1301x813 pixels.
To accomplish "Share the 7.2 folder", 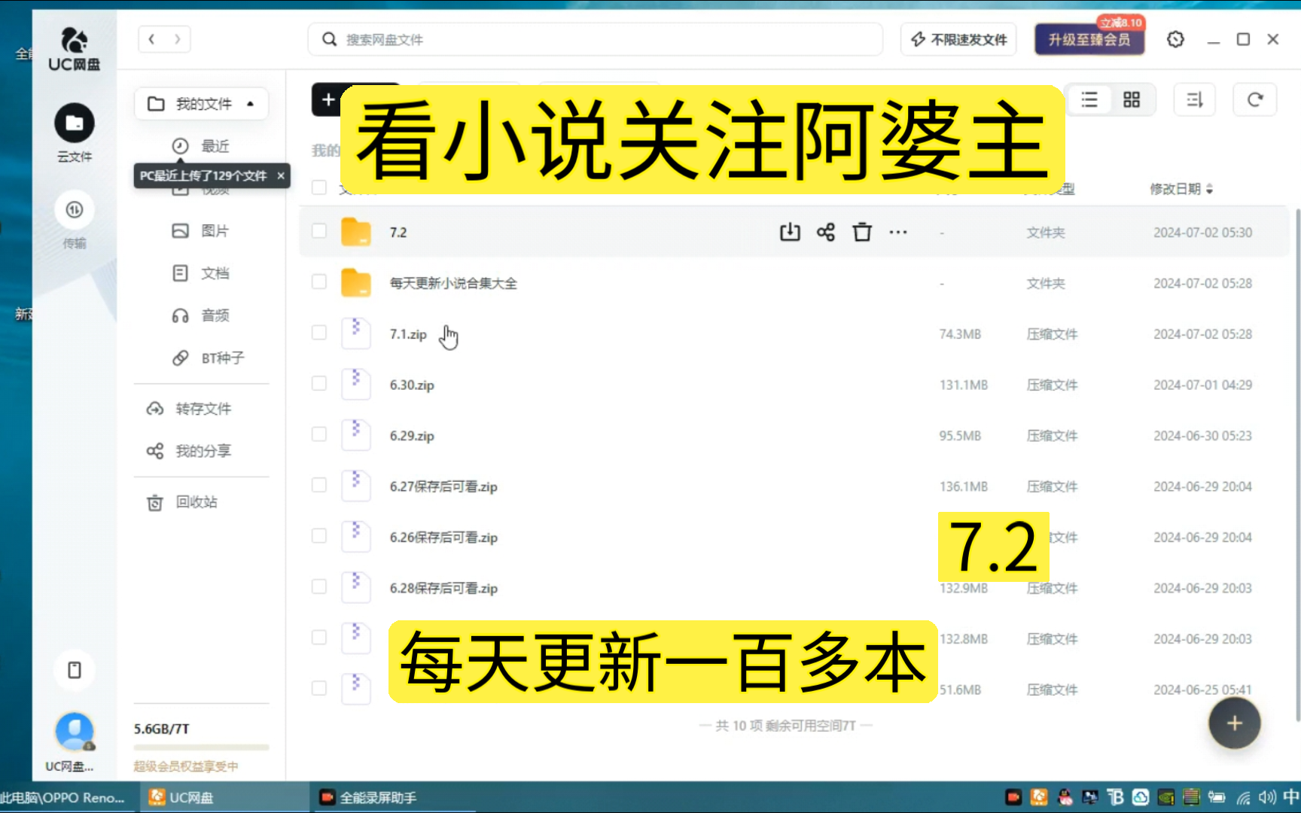I will click(x=826, y=232).
